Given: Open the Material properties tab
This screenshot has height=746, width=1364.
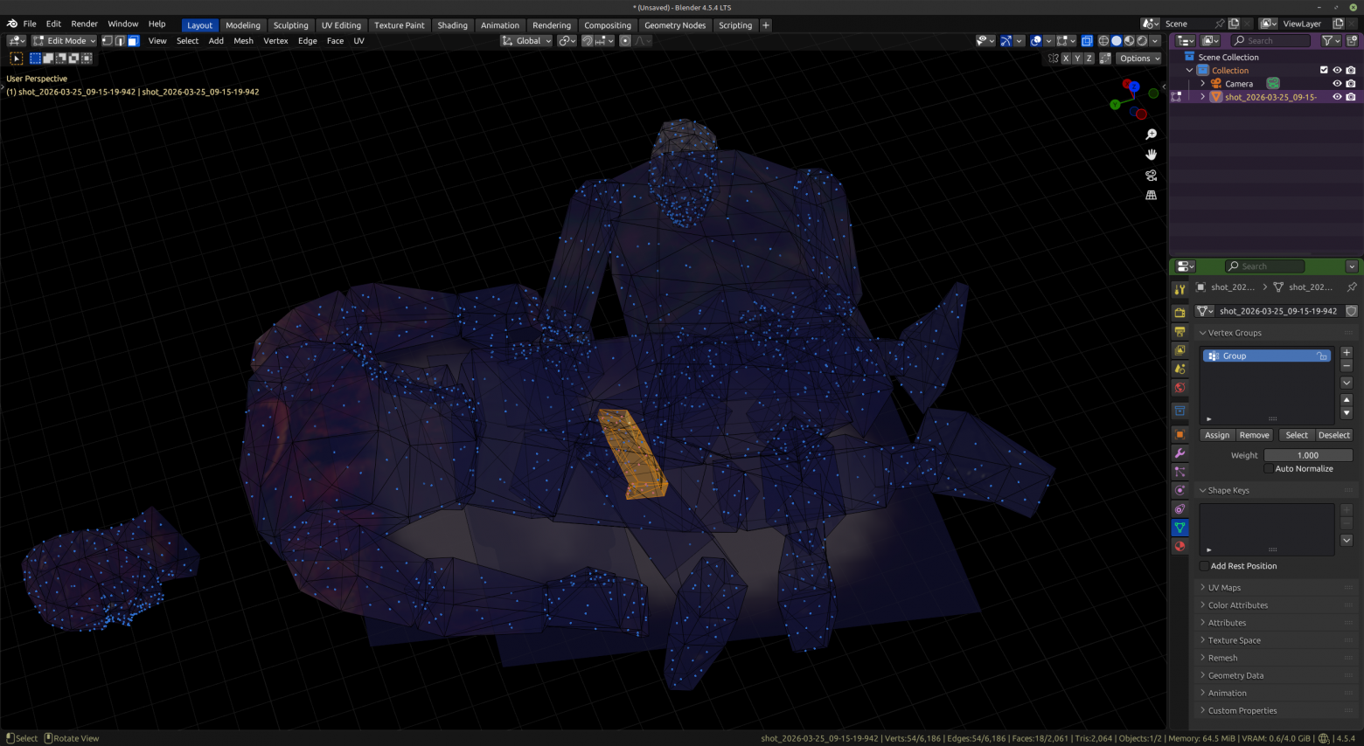Looking at the screenshot, I should [1180, 547].
